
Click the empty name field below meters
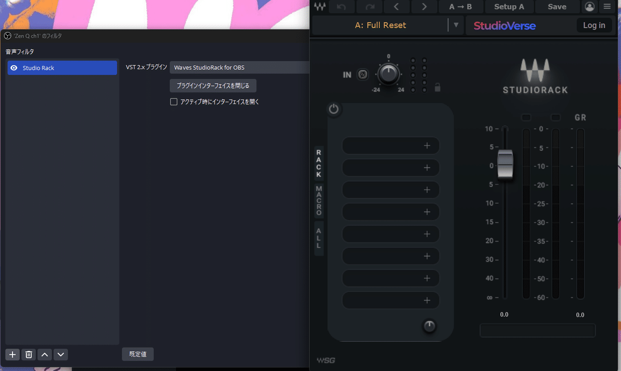[538, 331]
